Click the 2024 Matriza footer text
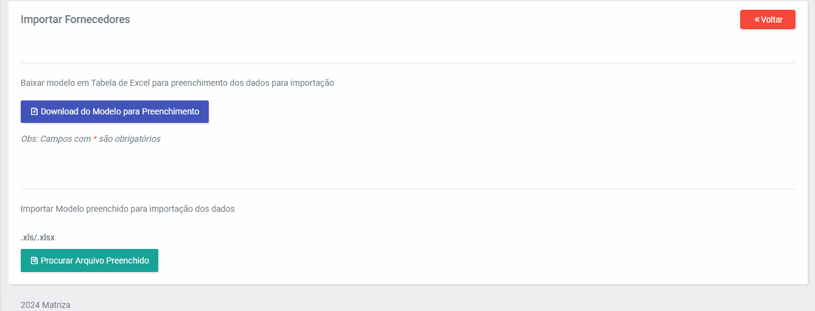This screenshot has height=311, width=815. point(46,305)
